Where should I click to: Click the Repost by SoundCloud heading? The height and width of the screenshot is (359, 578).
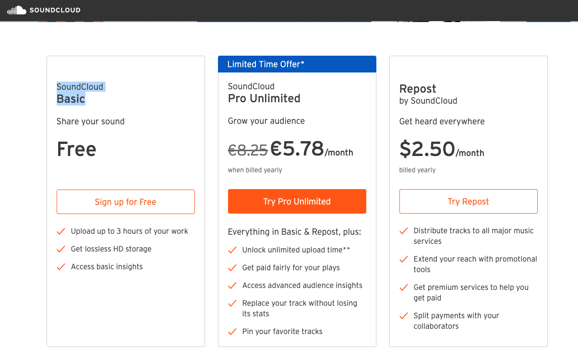(x=428, y=95)
